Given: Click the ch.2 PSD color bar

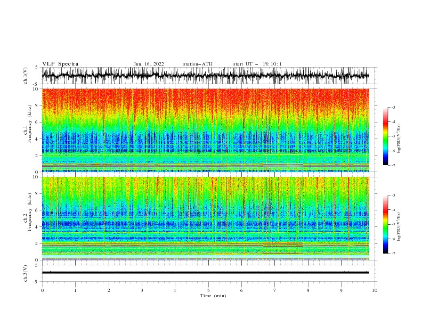Looking at the screenshot, I should pos(385,224).
